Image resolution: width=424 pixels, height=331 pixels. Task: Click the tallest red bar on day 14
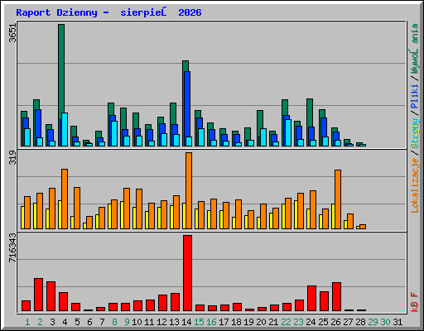(x=187, y=273)
